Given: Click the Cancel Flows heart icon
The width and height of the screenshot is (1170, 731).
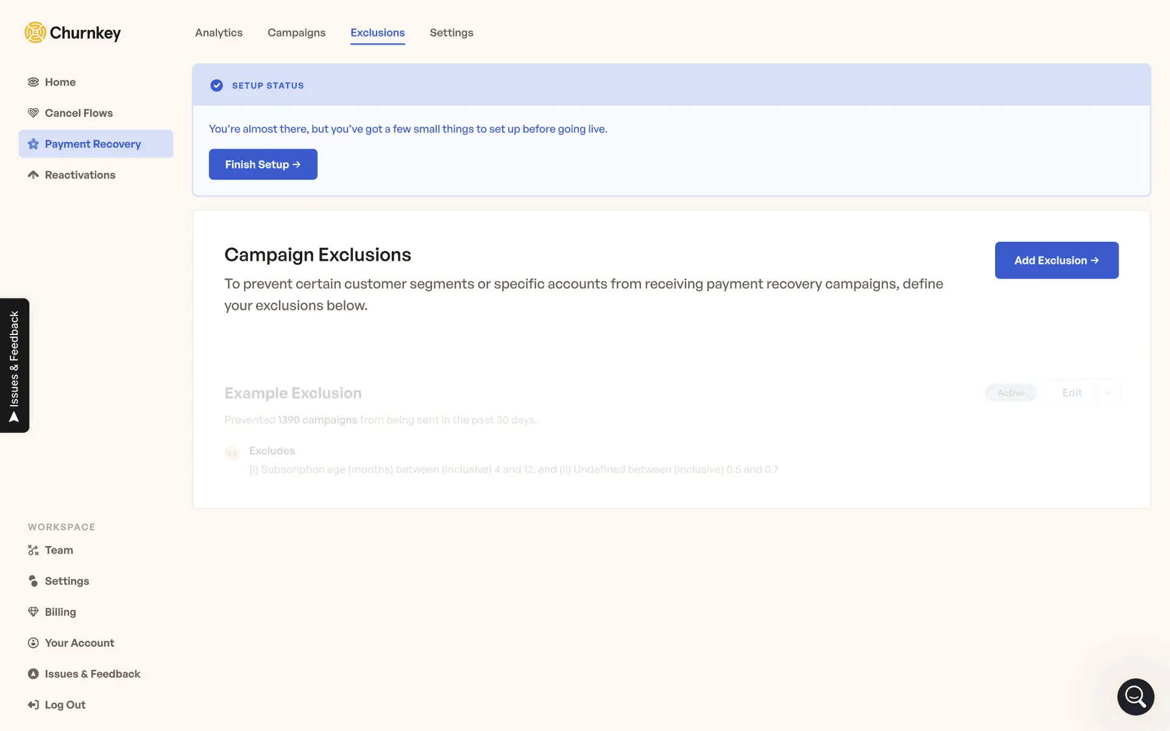Looking at the screenshot, I should [x=34, y=113].
